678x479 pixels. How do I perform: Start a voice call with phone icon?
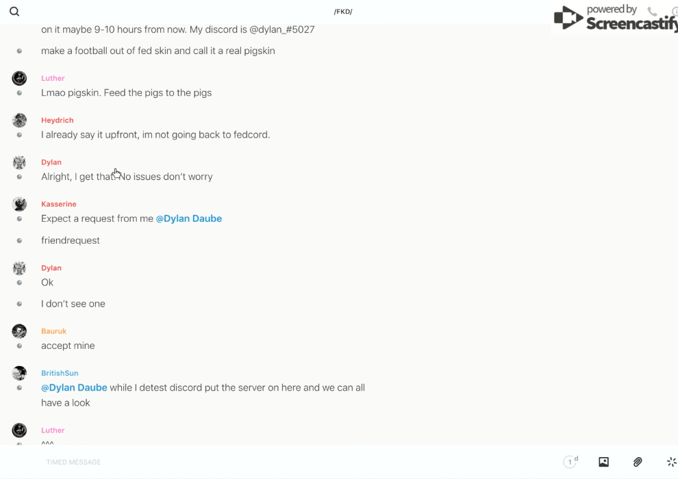pyautogui.click(x=652, y=12)
